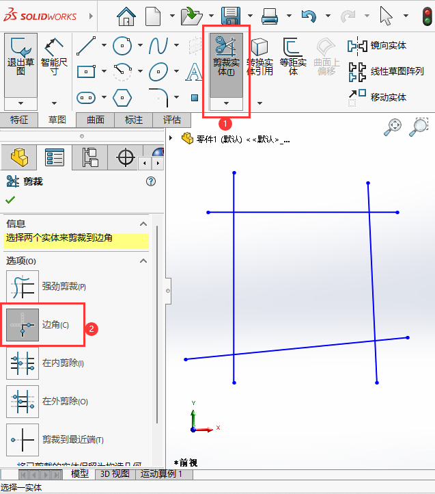This screenshot has width=435, height=494.
Task: Print using the printer icon
Action: point(270,16)
